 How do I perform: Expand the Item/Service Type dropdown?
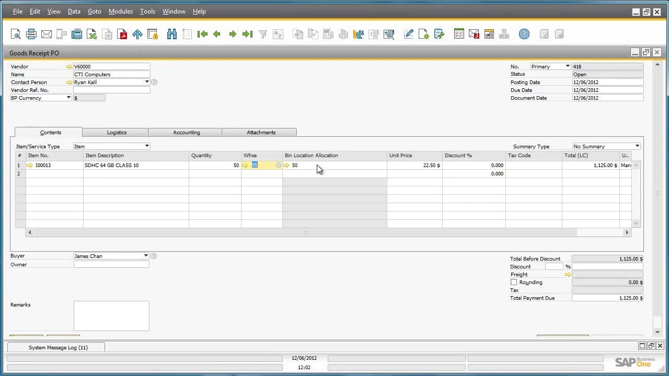[147, 146]
